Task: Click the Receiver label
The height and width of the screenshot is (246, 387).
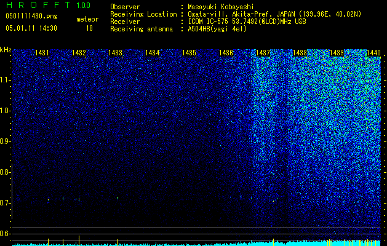Action: (125, 22)
